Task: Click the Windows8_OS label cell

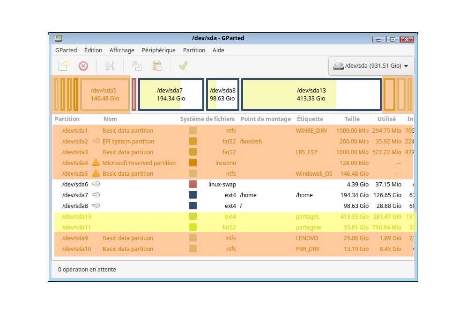Action: tap(314, 173)
